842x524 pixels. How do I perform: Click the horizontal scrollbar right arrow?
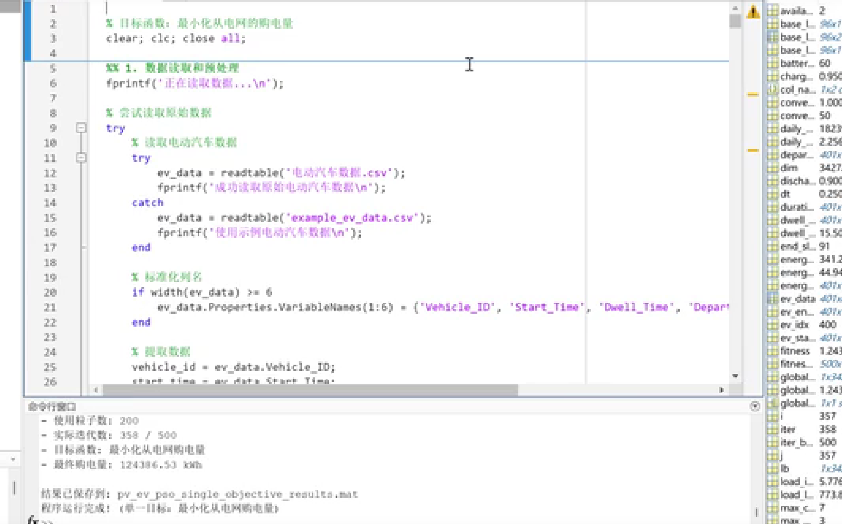click(721, 390)
